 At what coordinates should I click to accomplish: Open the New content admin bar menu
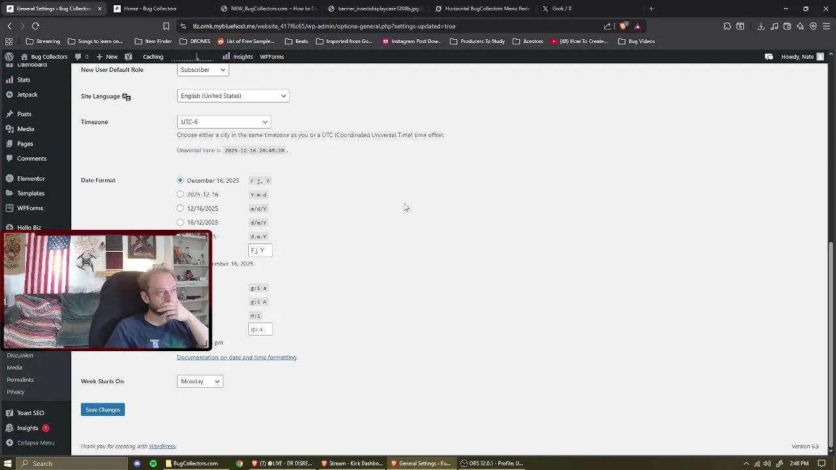point(107,57)
